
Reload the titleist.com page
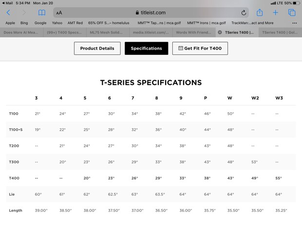[x=244, y=13]
